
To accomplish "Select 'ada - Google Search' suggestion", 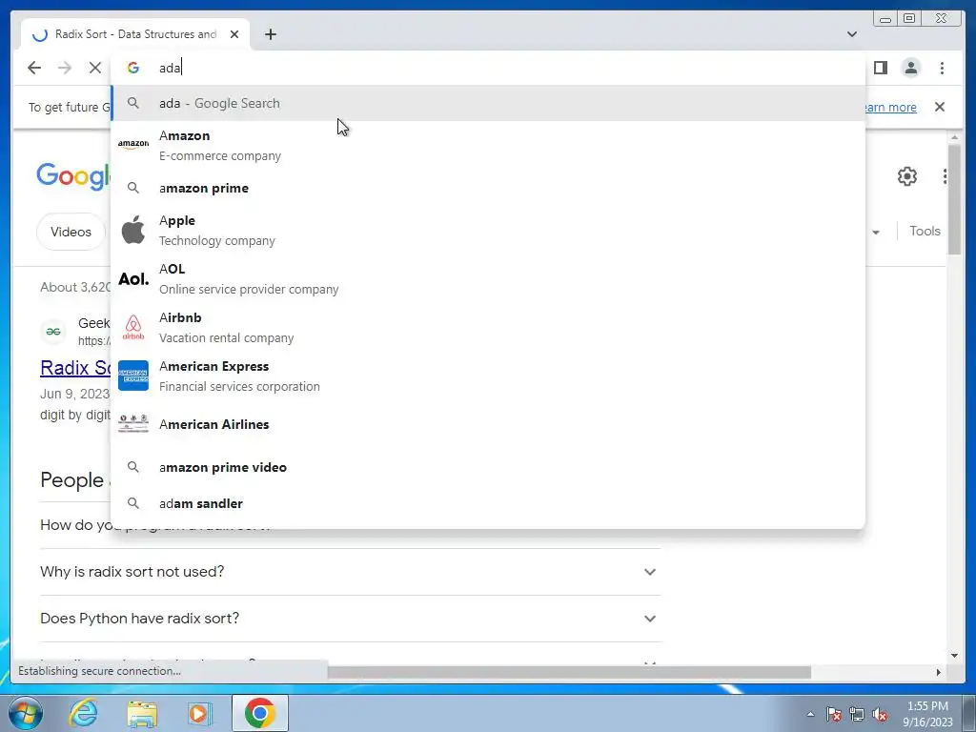I will (488, 103).
